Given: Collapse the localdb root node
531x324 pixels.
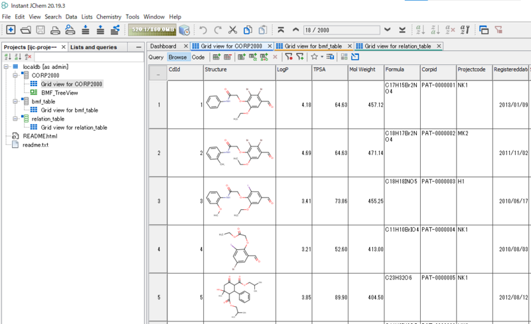Looking at the screenshot, I should click(x=6, y=67).
